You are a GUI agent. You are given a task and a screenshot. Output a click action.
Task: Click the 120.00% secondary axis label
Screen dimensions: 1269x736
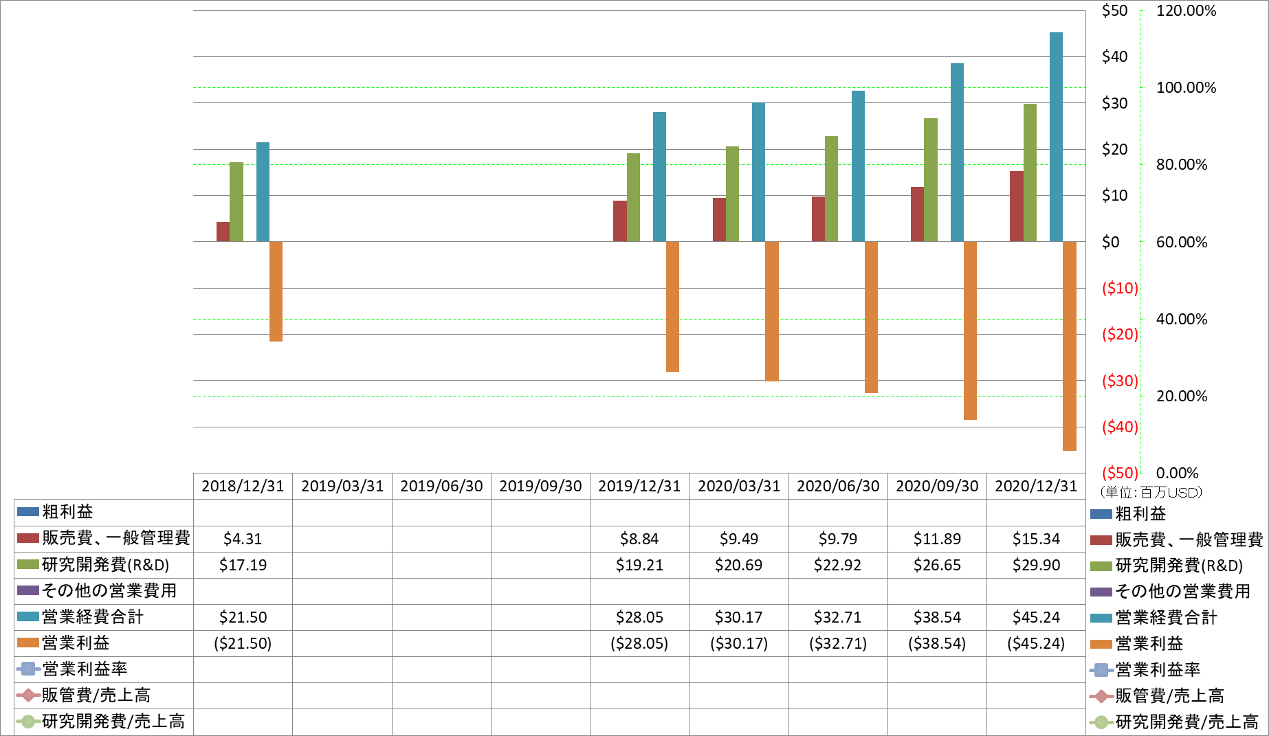tap(1186, 11)
